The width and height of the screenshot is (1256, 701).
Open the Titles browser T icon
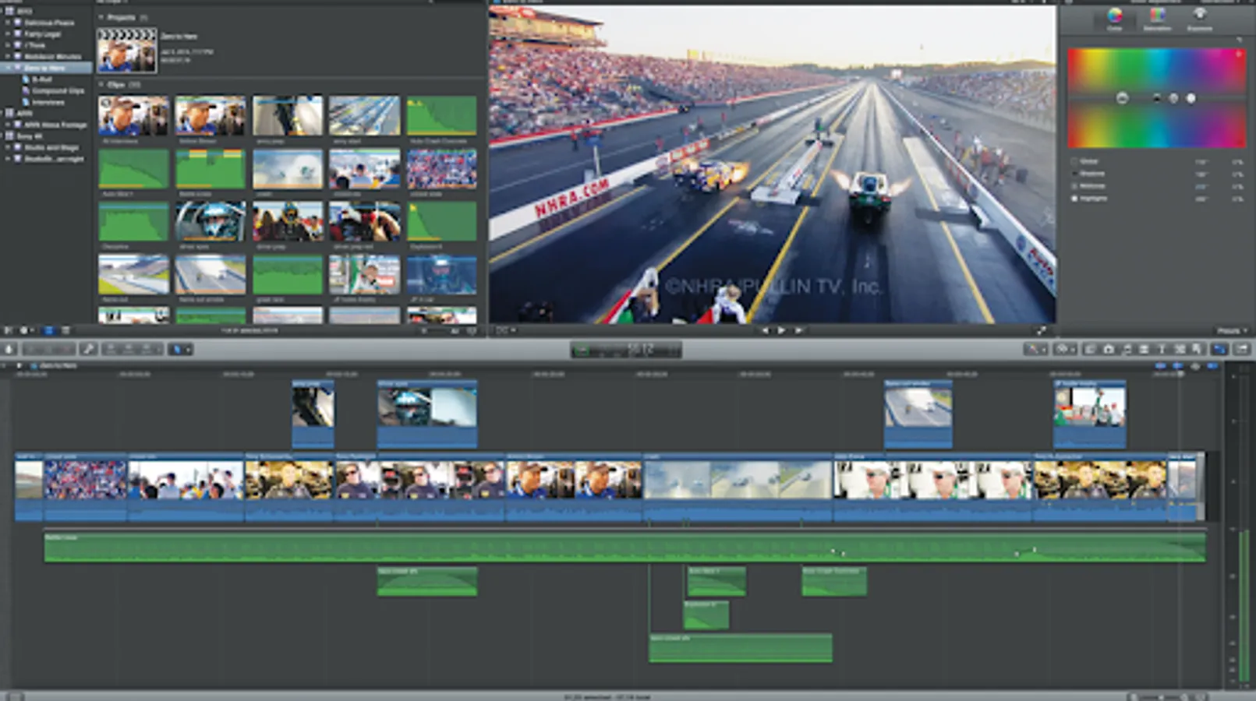point(1162,350)
